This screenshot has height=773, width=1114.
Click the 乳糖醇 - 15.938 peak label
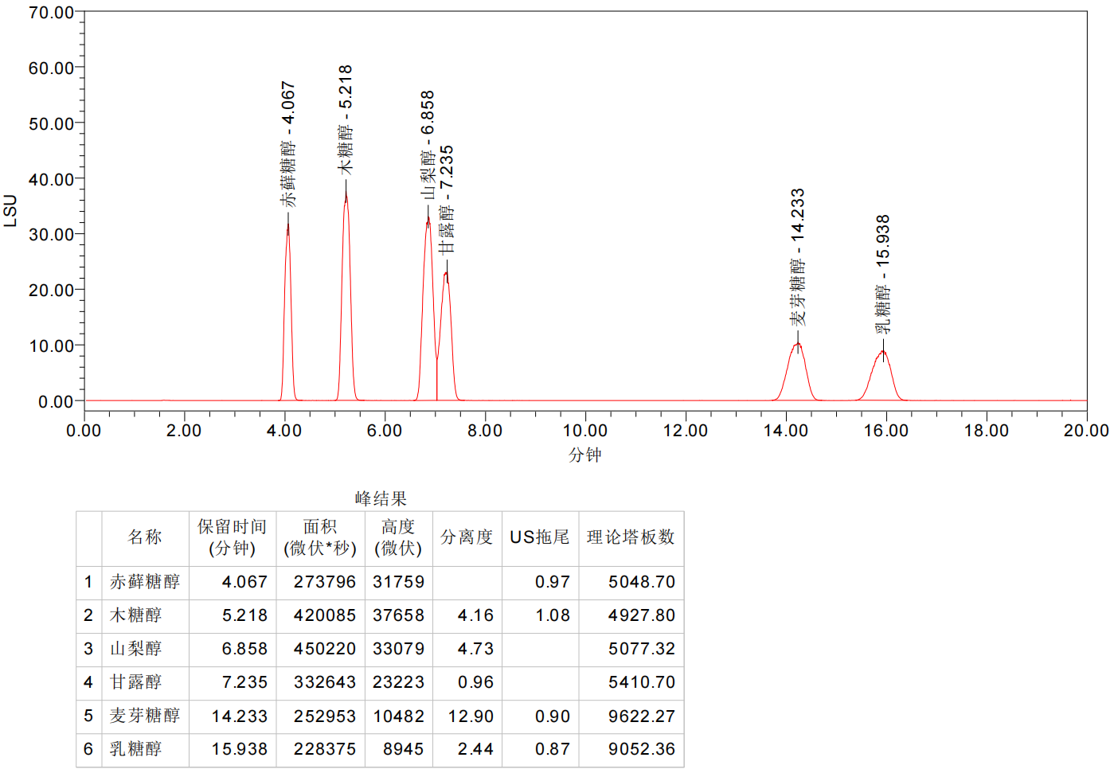[x=883, y=274]
